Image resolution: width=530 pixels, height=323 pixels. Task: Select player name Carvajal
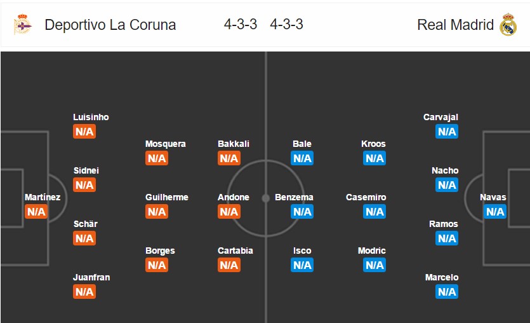click(x=441, y=117)
